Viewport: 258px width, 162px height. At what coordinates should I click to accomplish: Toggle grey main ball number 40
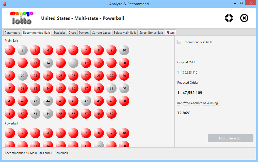click(x=124, y=88)
